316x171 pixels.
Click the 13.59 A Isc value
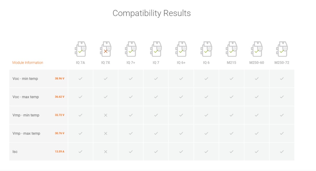coord(60,152)
